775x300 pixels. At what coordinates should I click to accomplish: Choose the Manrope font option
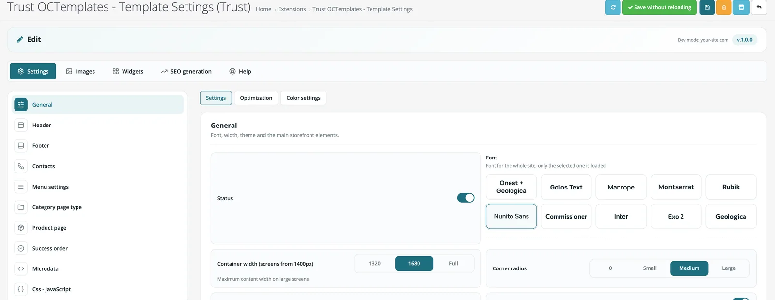click(621, 187)
